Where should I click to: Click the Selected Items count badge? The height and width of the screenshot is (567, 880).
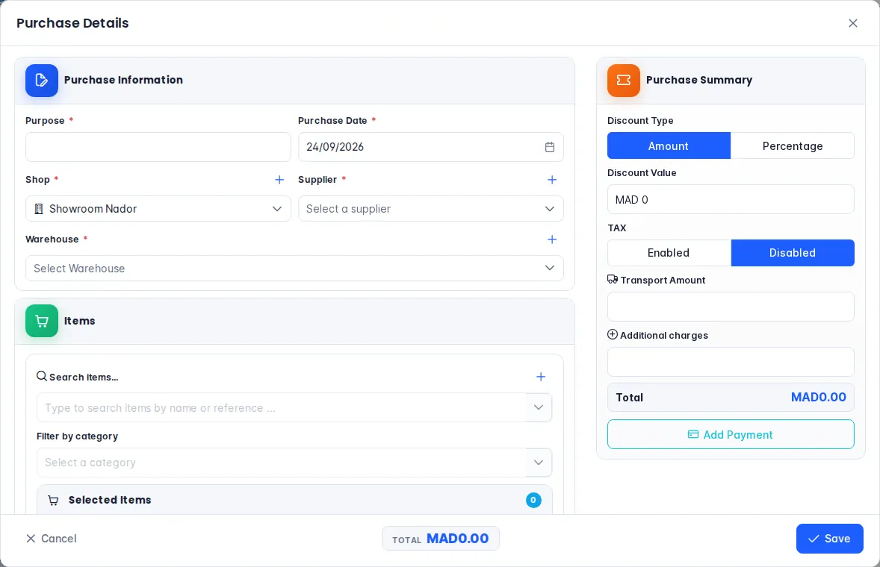pos(533,500)
